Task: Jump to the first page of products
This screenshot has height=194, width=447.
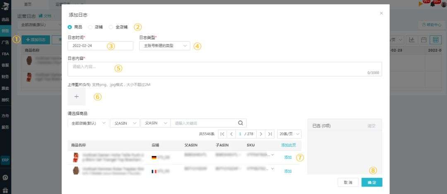Action: coord(222,134)
